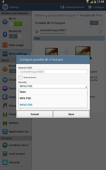Viewport: 106px width, 170px height.
Task: Turn on the Portable Wi-Fi hotspot switch
Action: tap(96, 23)
